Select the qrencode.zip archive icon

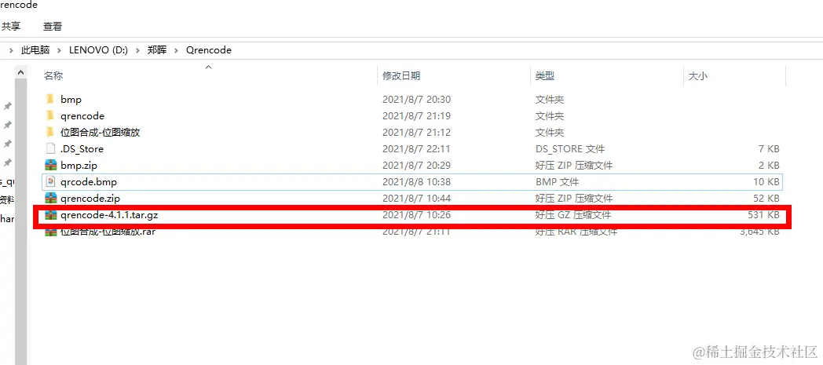(x=50, y=199)
